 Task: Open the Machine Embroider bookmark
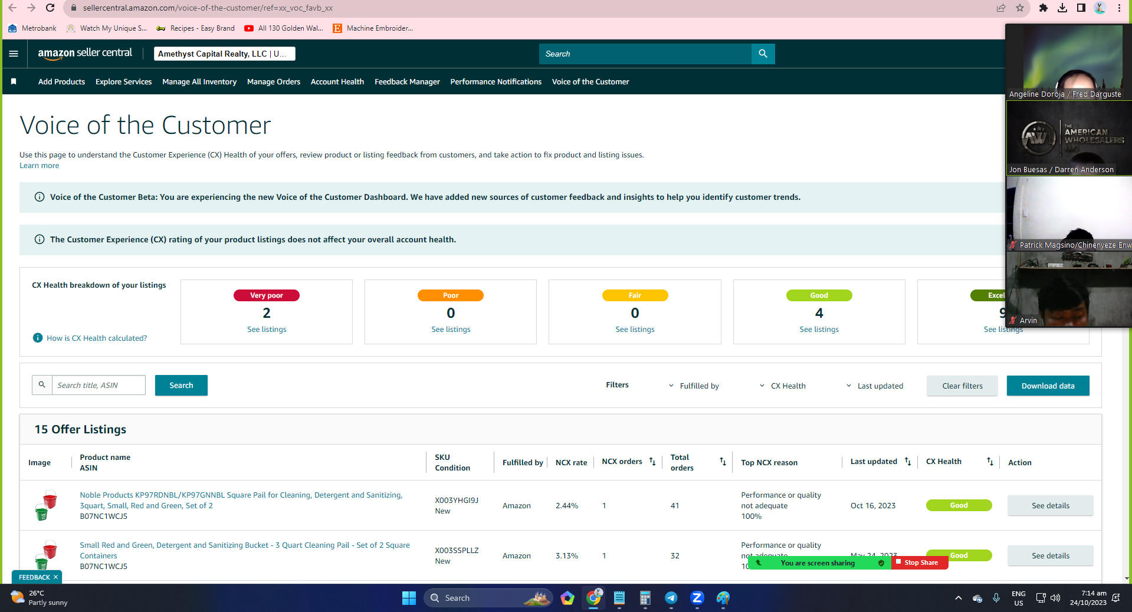(x=373, y=28)
